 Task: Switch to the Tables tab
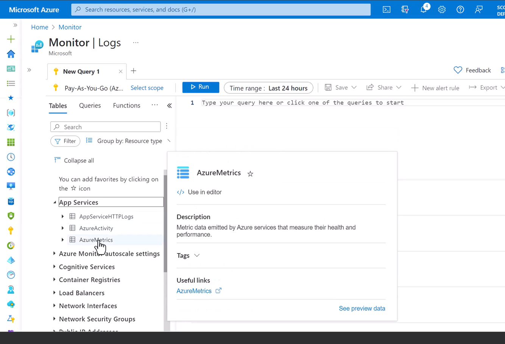tap(58, 106)
